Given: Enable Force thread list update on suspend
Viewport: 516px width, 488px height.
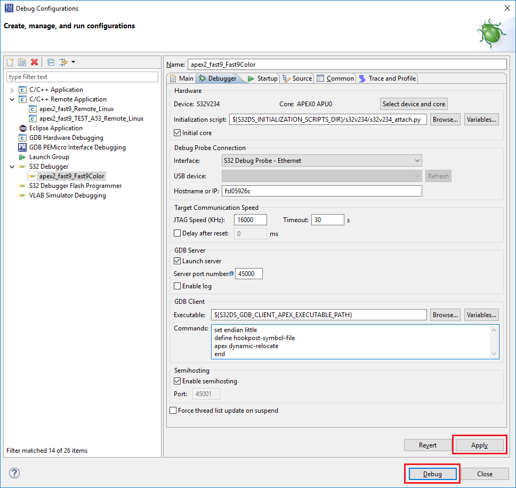Looking at the screenshot, I should click(173, 411).
